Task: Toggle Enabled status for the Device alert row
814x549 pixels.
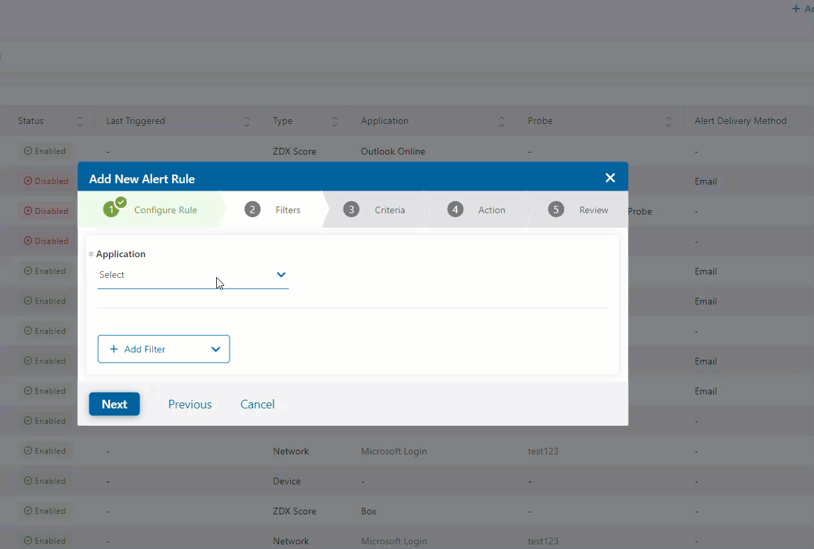Action: [x=45, y=480]
